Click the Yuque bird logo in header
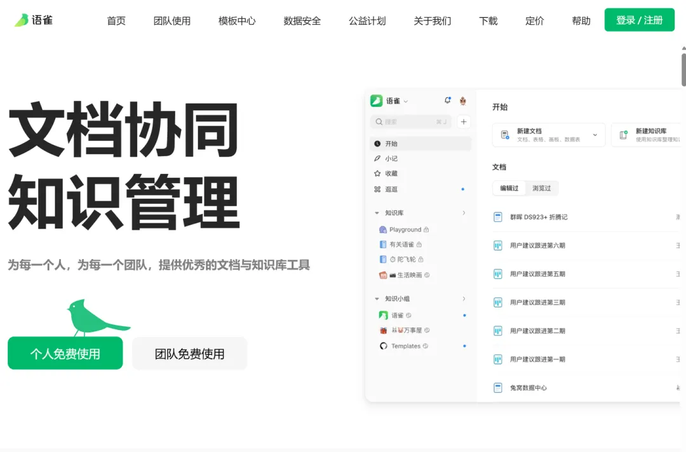This screenshot has width=686, height=452. 21,20
